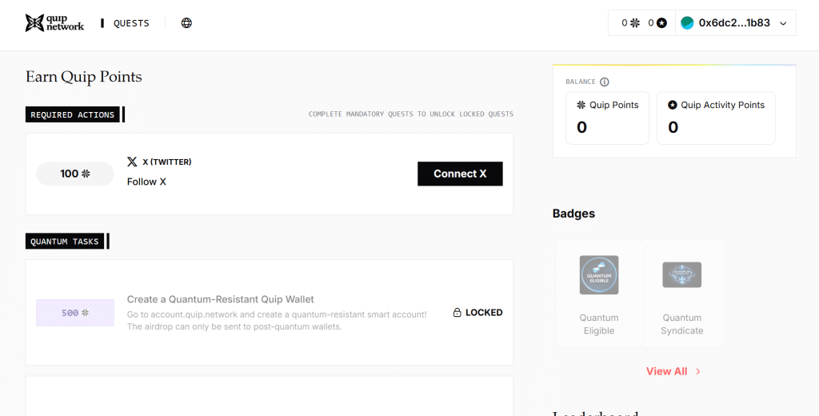The width and height of the screenshot is (819, 416).
Task: Expand the wallet address dropdown chevron
Action: 783,23
